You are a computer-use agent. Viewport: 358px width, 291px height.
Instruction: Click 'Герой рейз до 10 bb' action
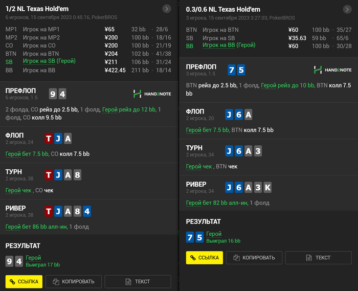tap(288, 85)
